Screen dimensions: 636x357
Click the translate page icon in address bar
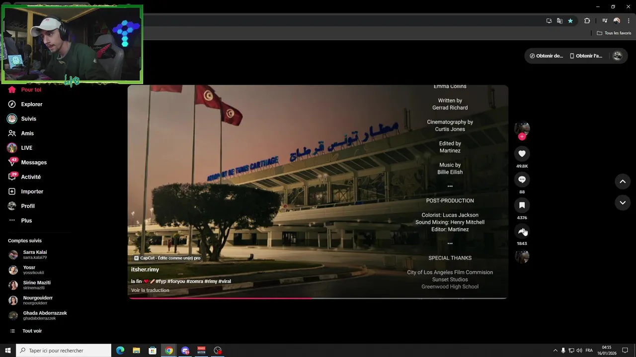click(559, 21)
